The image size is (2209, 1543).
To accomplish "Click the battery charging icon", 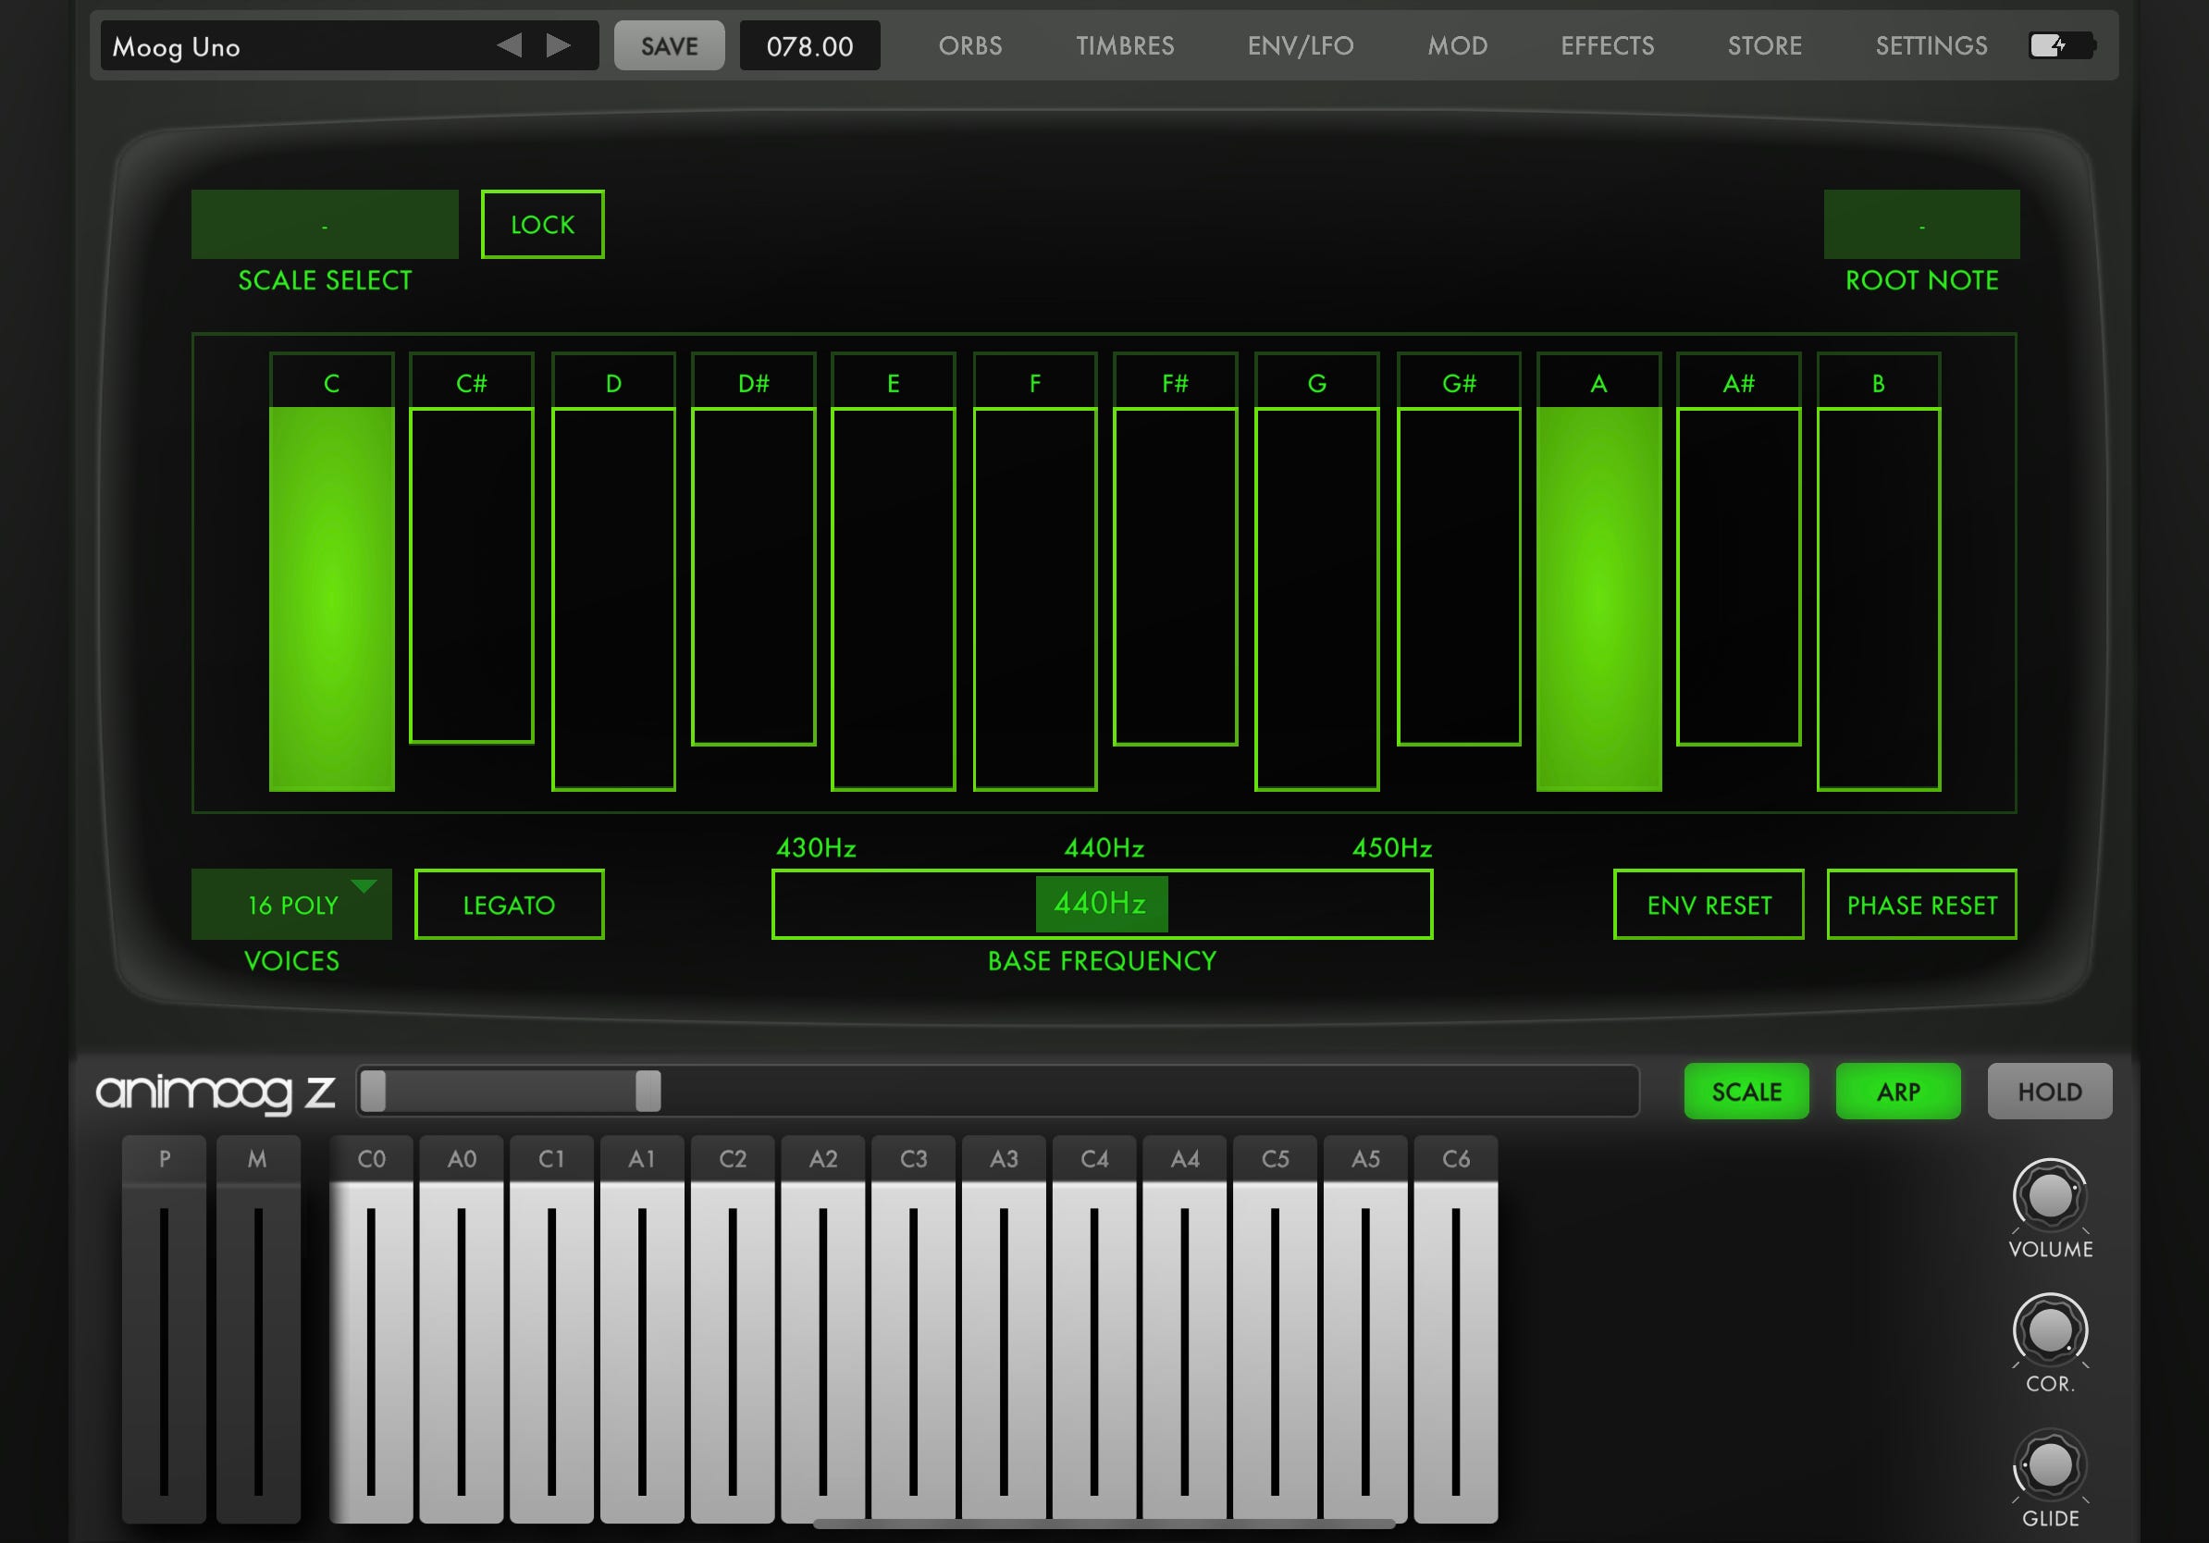I will [x=2062, y=45].
